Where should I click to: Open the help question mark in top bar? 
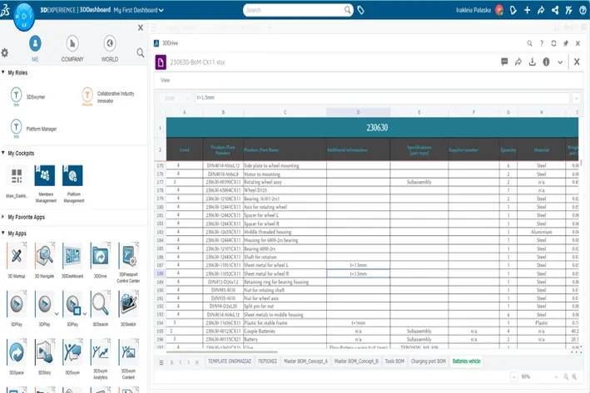pyautogui.click(x=583, y=10)
